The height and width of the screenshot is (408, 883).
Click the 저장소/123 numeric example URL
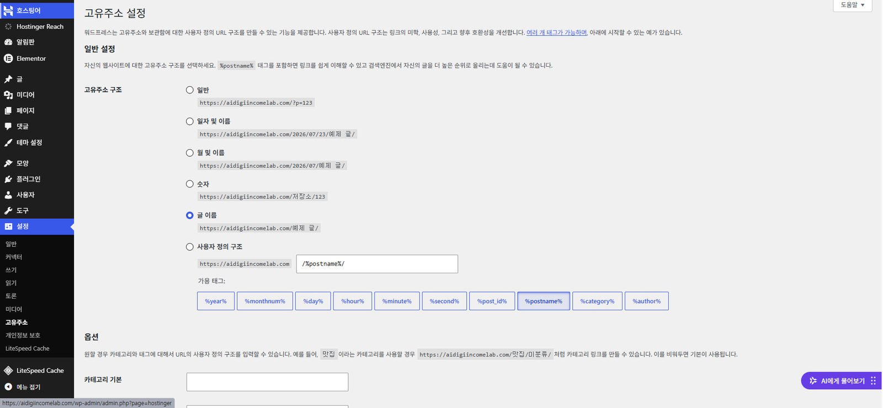point(263,197)
